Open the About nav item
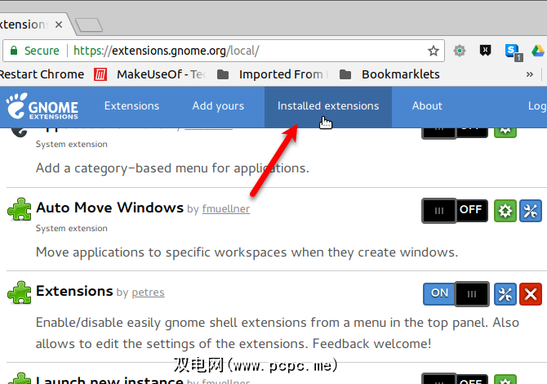The width and height of the screenshot is (547, 384). pos(427,105)
